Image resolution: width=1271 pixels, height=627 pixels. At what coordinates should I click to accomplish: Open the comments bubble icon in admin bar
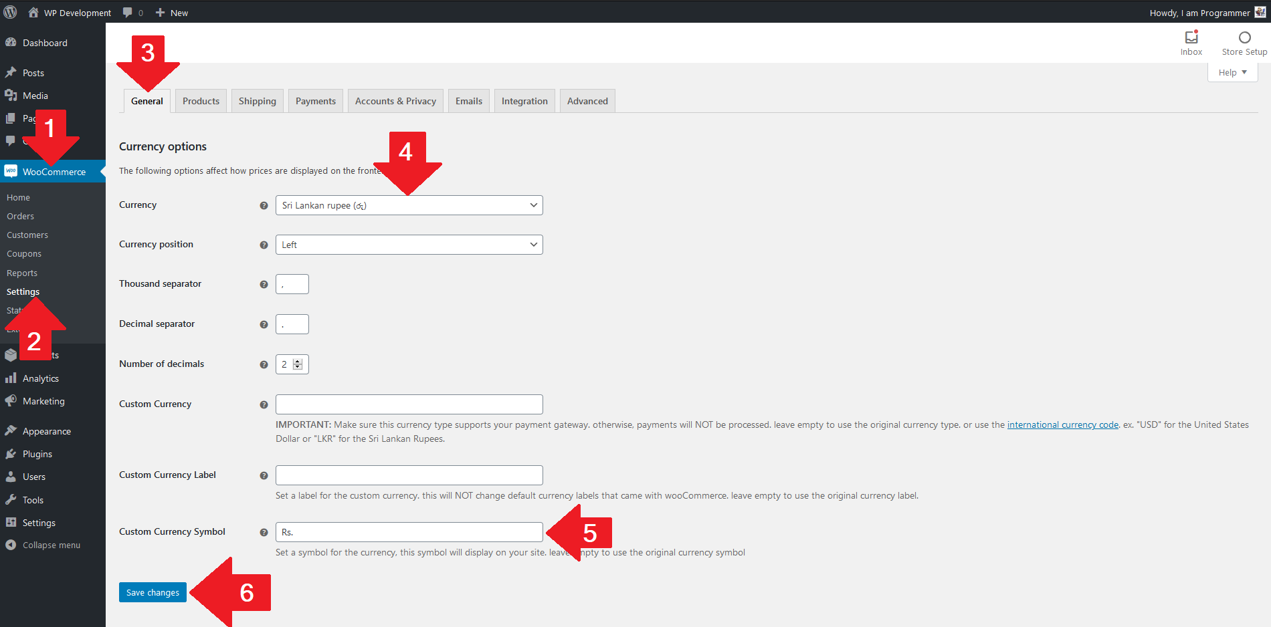127,13
